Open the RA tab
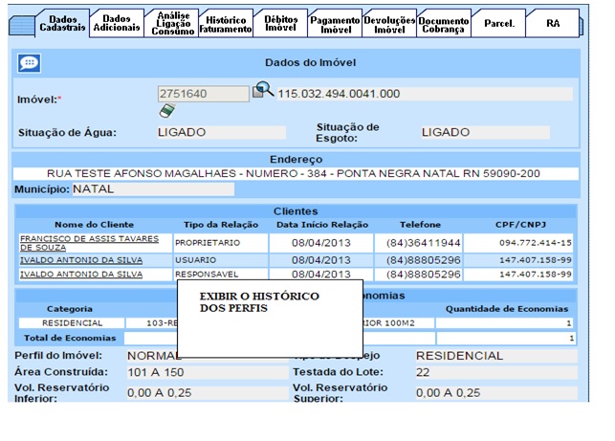Screen dimensions: 615x441 pyautogui.click(x=553, y=23)
